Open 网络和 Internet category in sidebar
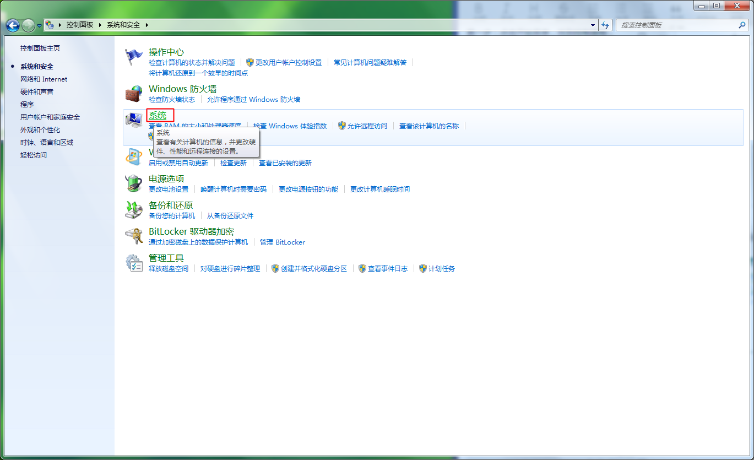The height and width of the screenshot is (460, 754). click(x=44, y=79)
